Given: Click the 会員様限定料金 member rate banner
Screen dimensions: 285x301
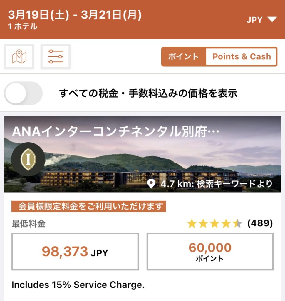Looking at the screenshot, I should (x=89, y=207).
